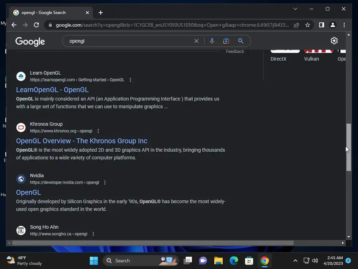Click the horizontal scrollbar thumb
This screenshot has width=358, height=269.
pyautogui.click(x=153, y=243)
